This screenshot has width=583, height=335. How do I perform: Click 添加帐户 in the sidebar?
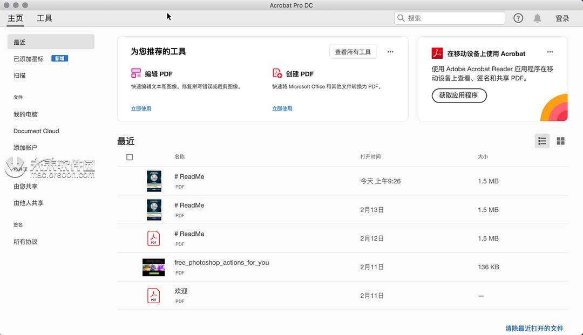25,147
